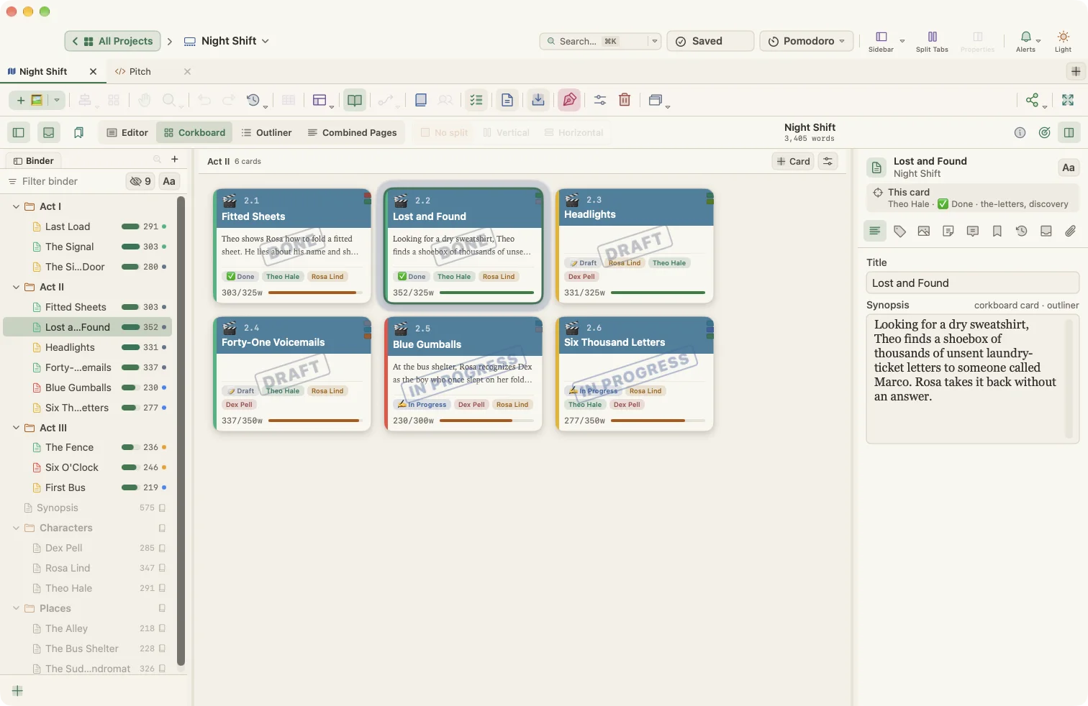Toggle Light appearance mode
The image size is (1088, 706).
coord(1064,41)
